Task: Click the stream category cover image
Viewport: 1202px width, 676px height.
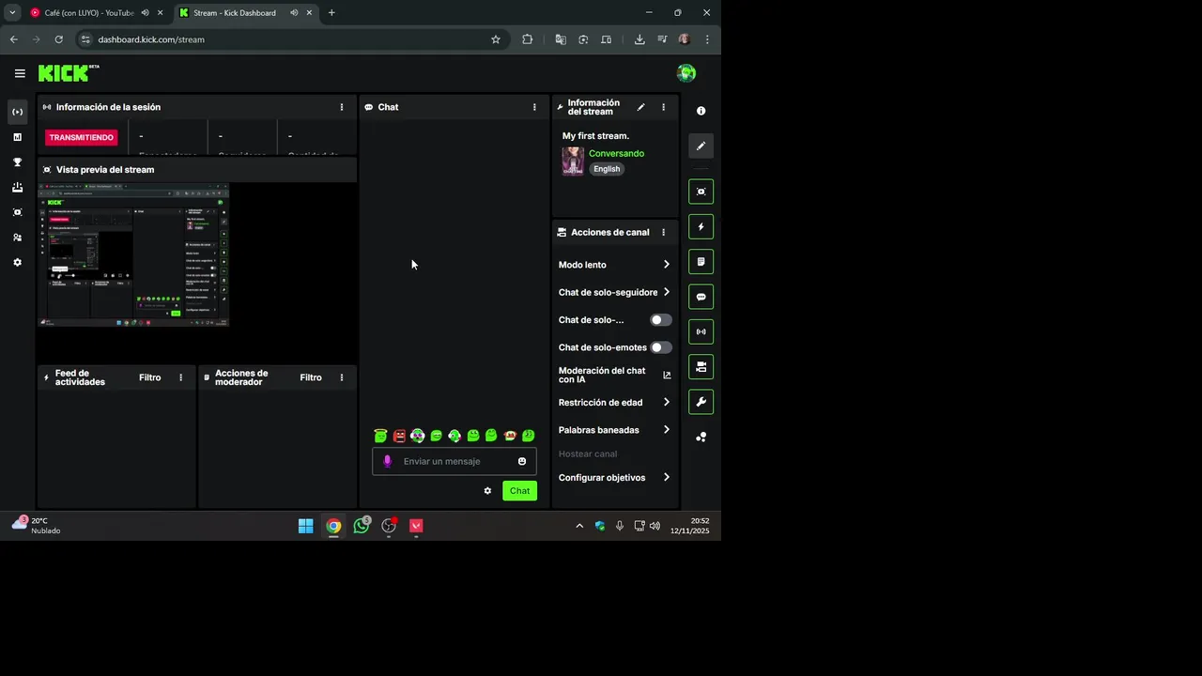Action: pyautogui.click(x=573, y=161)
